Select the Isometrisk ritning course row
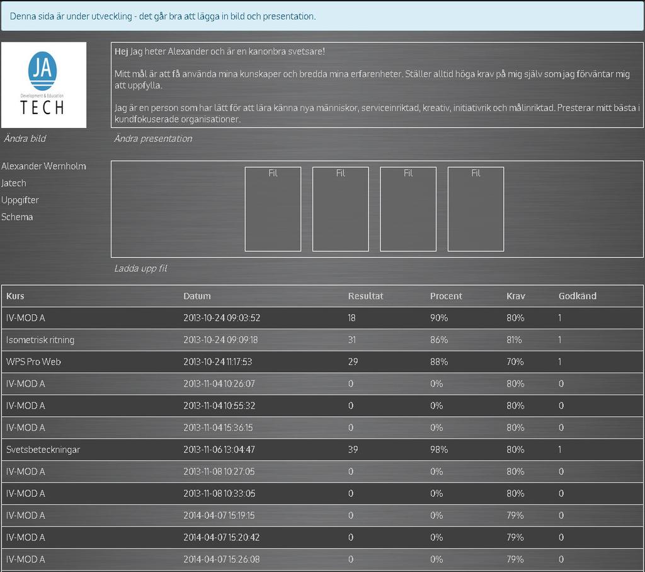The height and width of the screenshot is (572, 645). 322,340
